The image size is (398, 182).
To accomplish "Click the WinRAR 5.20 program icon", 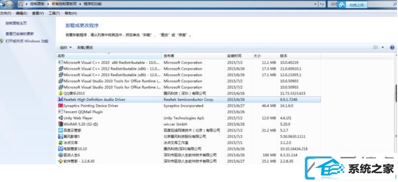I will click(61, 124).
